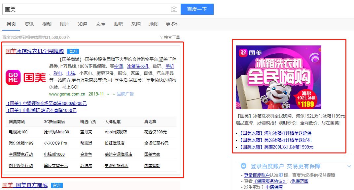Click the 官方 badge next to the first result title
The height and width of the screenshot is (190, 354).
tap(73, 51)
